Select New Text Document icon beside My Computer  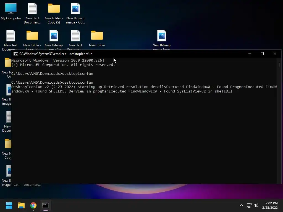pos(32,13)
